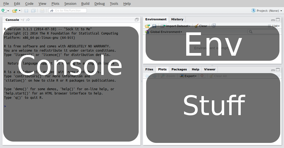The height and width of the screenshot is (148, 284).
Task: Save workspace using the Environment disk icon
Action: (154, 26)
